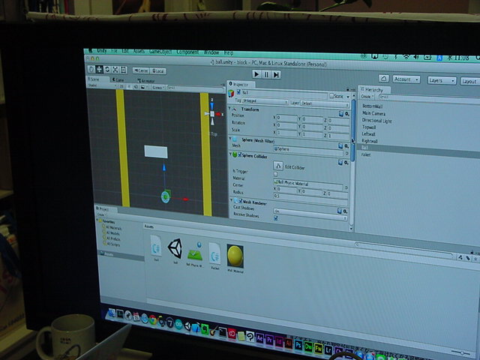Open the Layer dropdown showing Default
The image size is (480, 360).
325,103
